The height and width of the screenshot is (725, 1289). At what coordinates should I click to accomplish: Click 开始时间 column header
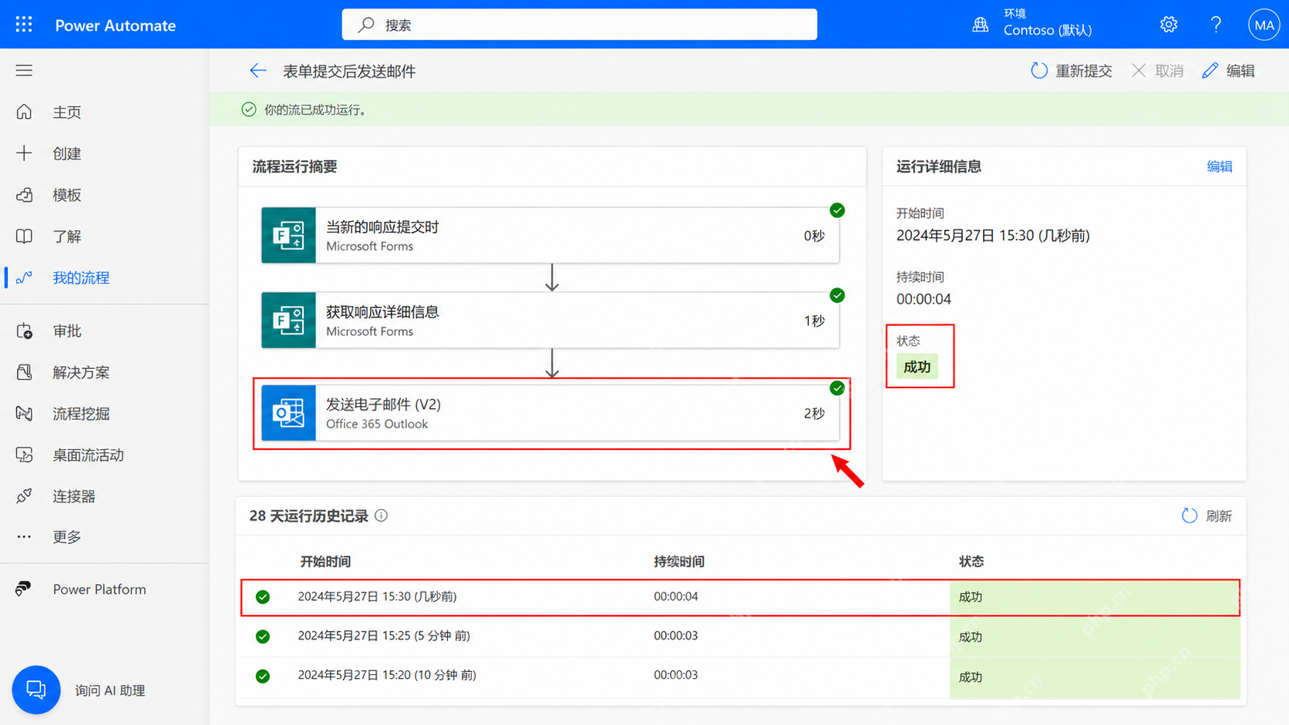coord(325,561)
